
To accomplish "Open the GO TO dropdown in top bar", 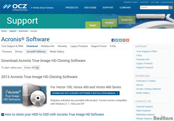I will 155,2.
